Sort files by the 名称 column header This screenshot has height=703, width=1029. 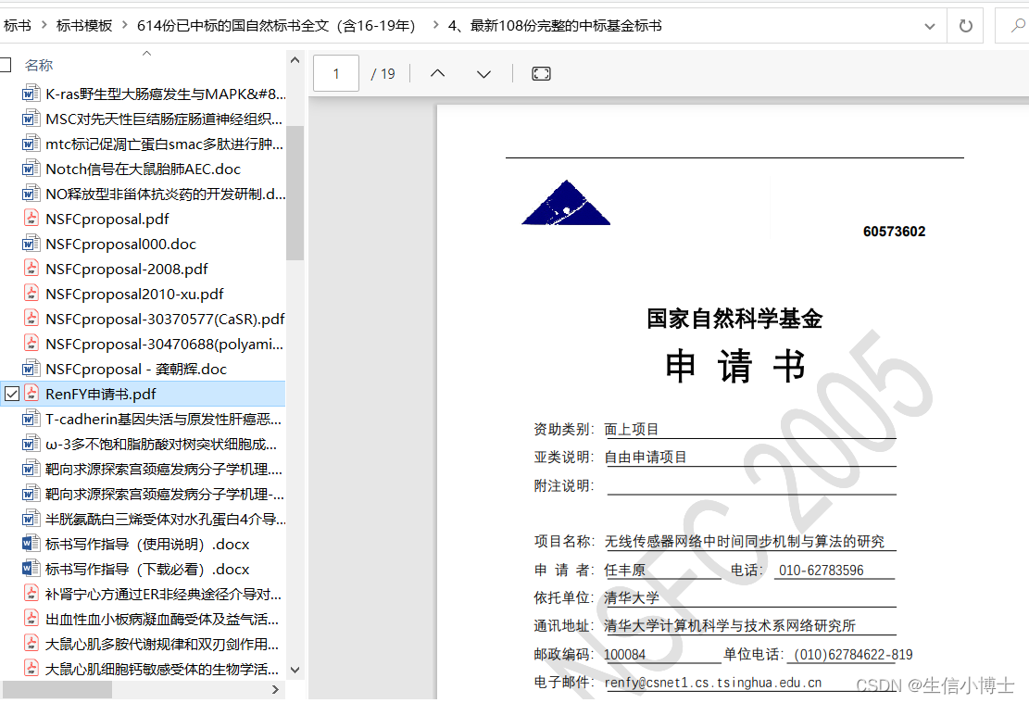point(39,65)
